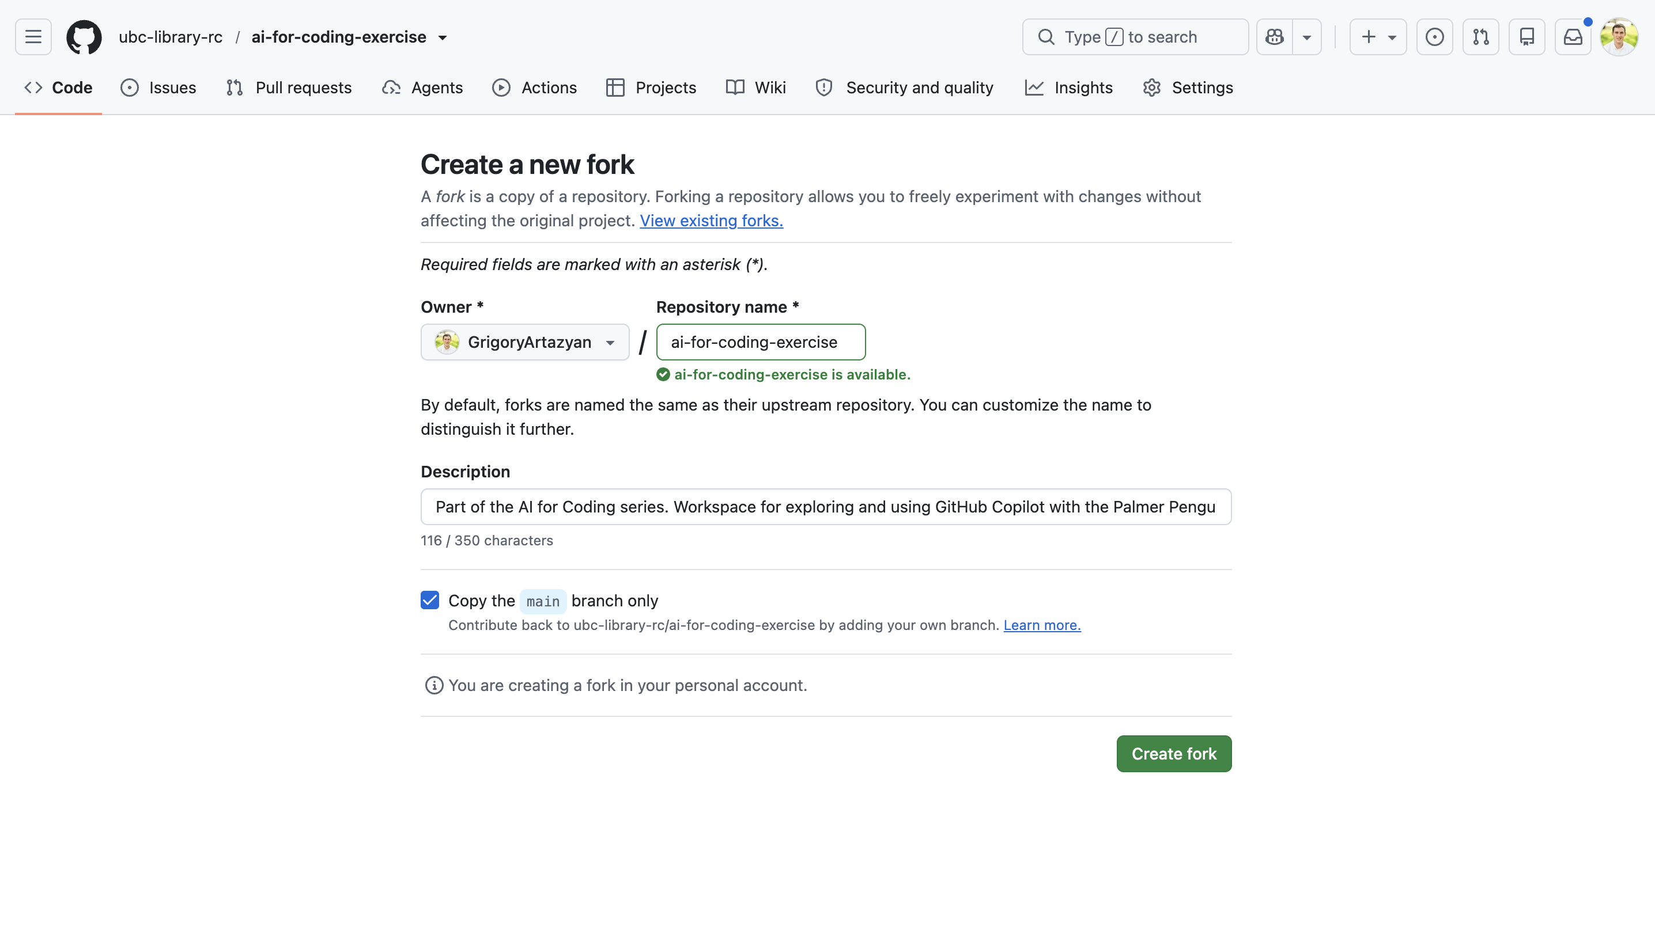Switch to the Agents tab

tap(422, 88)
